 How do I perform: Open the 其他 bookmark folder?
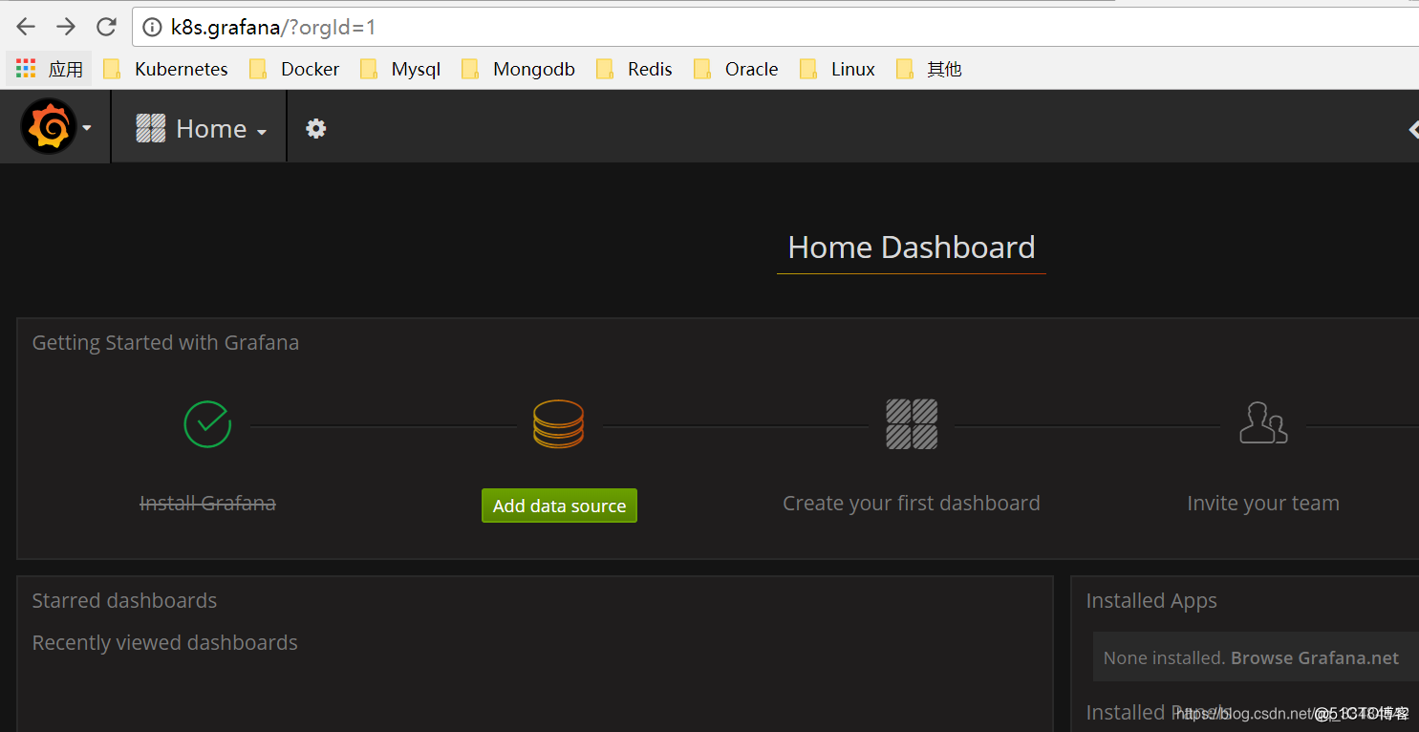(930, 69)
